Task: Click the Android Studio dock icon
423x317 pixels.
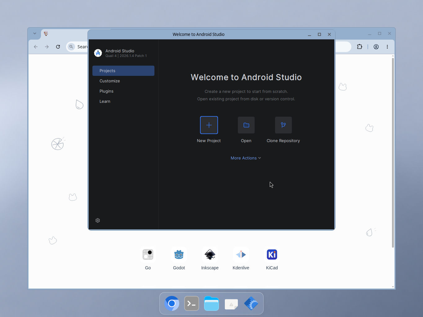Action: coord(251,303)
